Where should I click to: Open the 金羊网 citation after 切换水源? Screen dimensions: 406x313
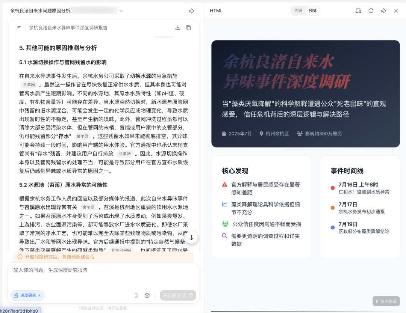click(x=29, y=85)
